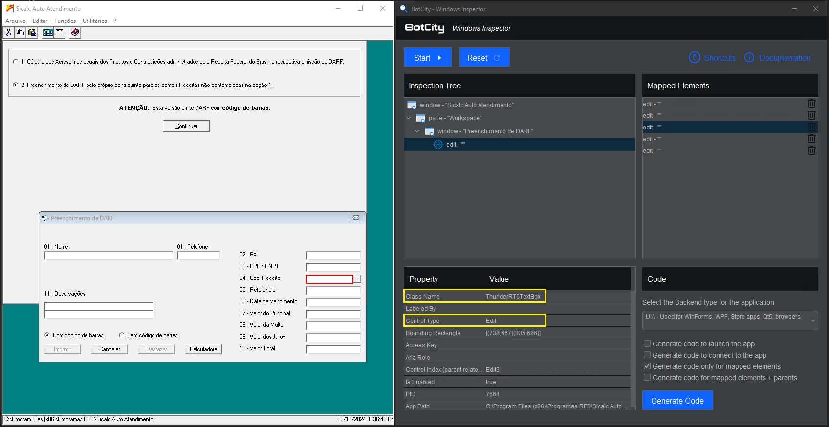Collapse the window Preenchimento de DARF tree node
Viewport: 829px width, 427px height.
coord(417,131)
